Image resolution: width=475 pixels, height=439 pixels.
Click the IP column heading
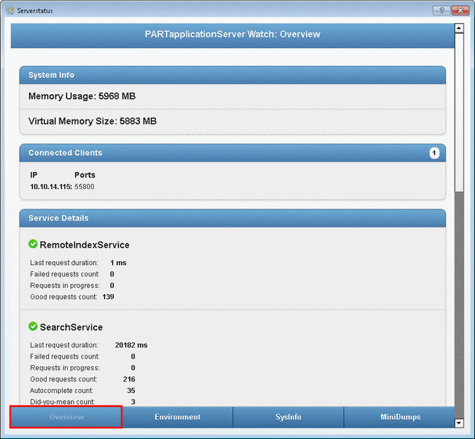pyautogui.click(x=34, y=175)
